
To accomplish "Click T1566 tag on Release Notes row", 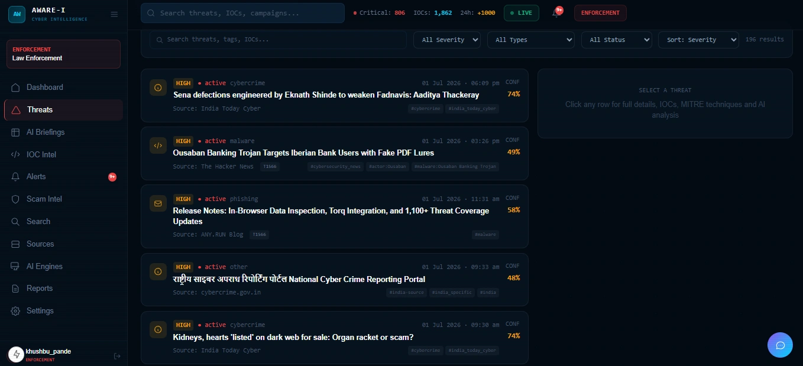I will [259, 235].
